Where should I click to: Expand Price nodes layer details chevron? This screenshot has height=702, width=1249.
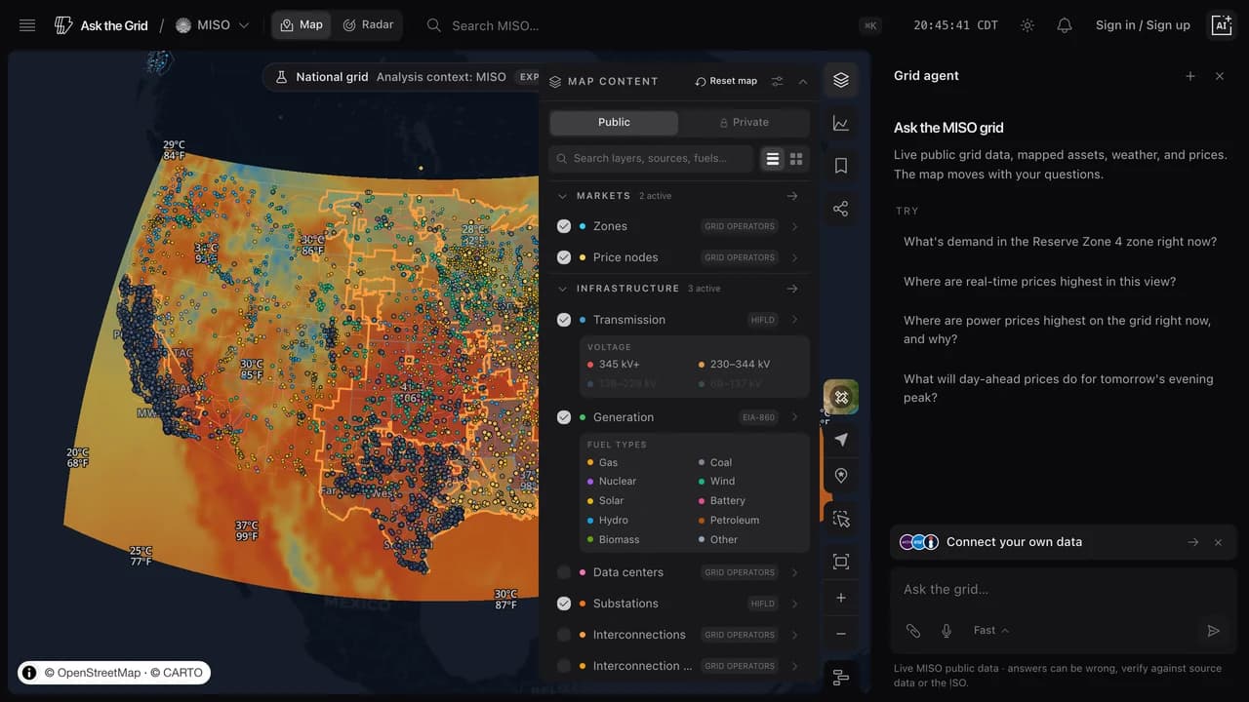(795, 257)
